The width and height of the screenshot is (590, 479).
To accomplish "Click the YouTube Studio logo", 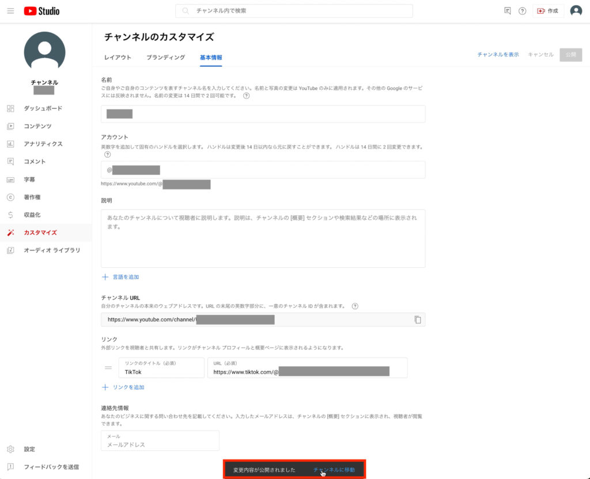I will tap(41, 11).
